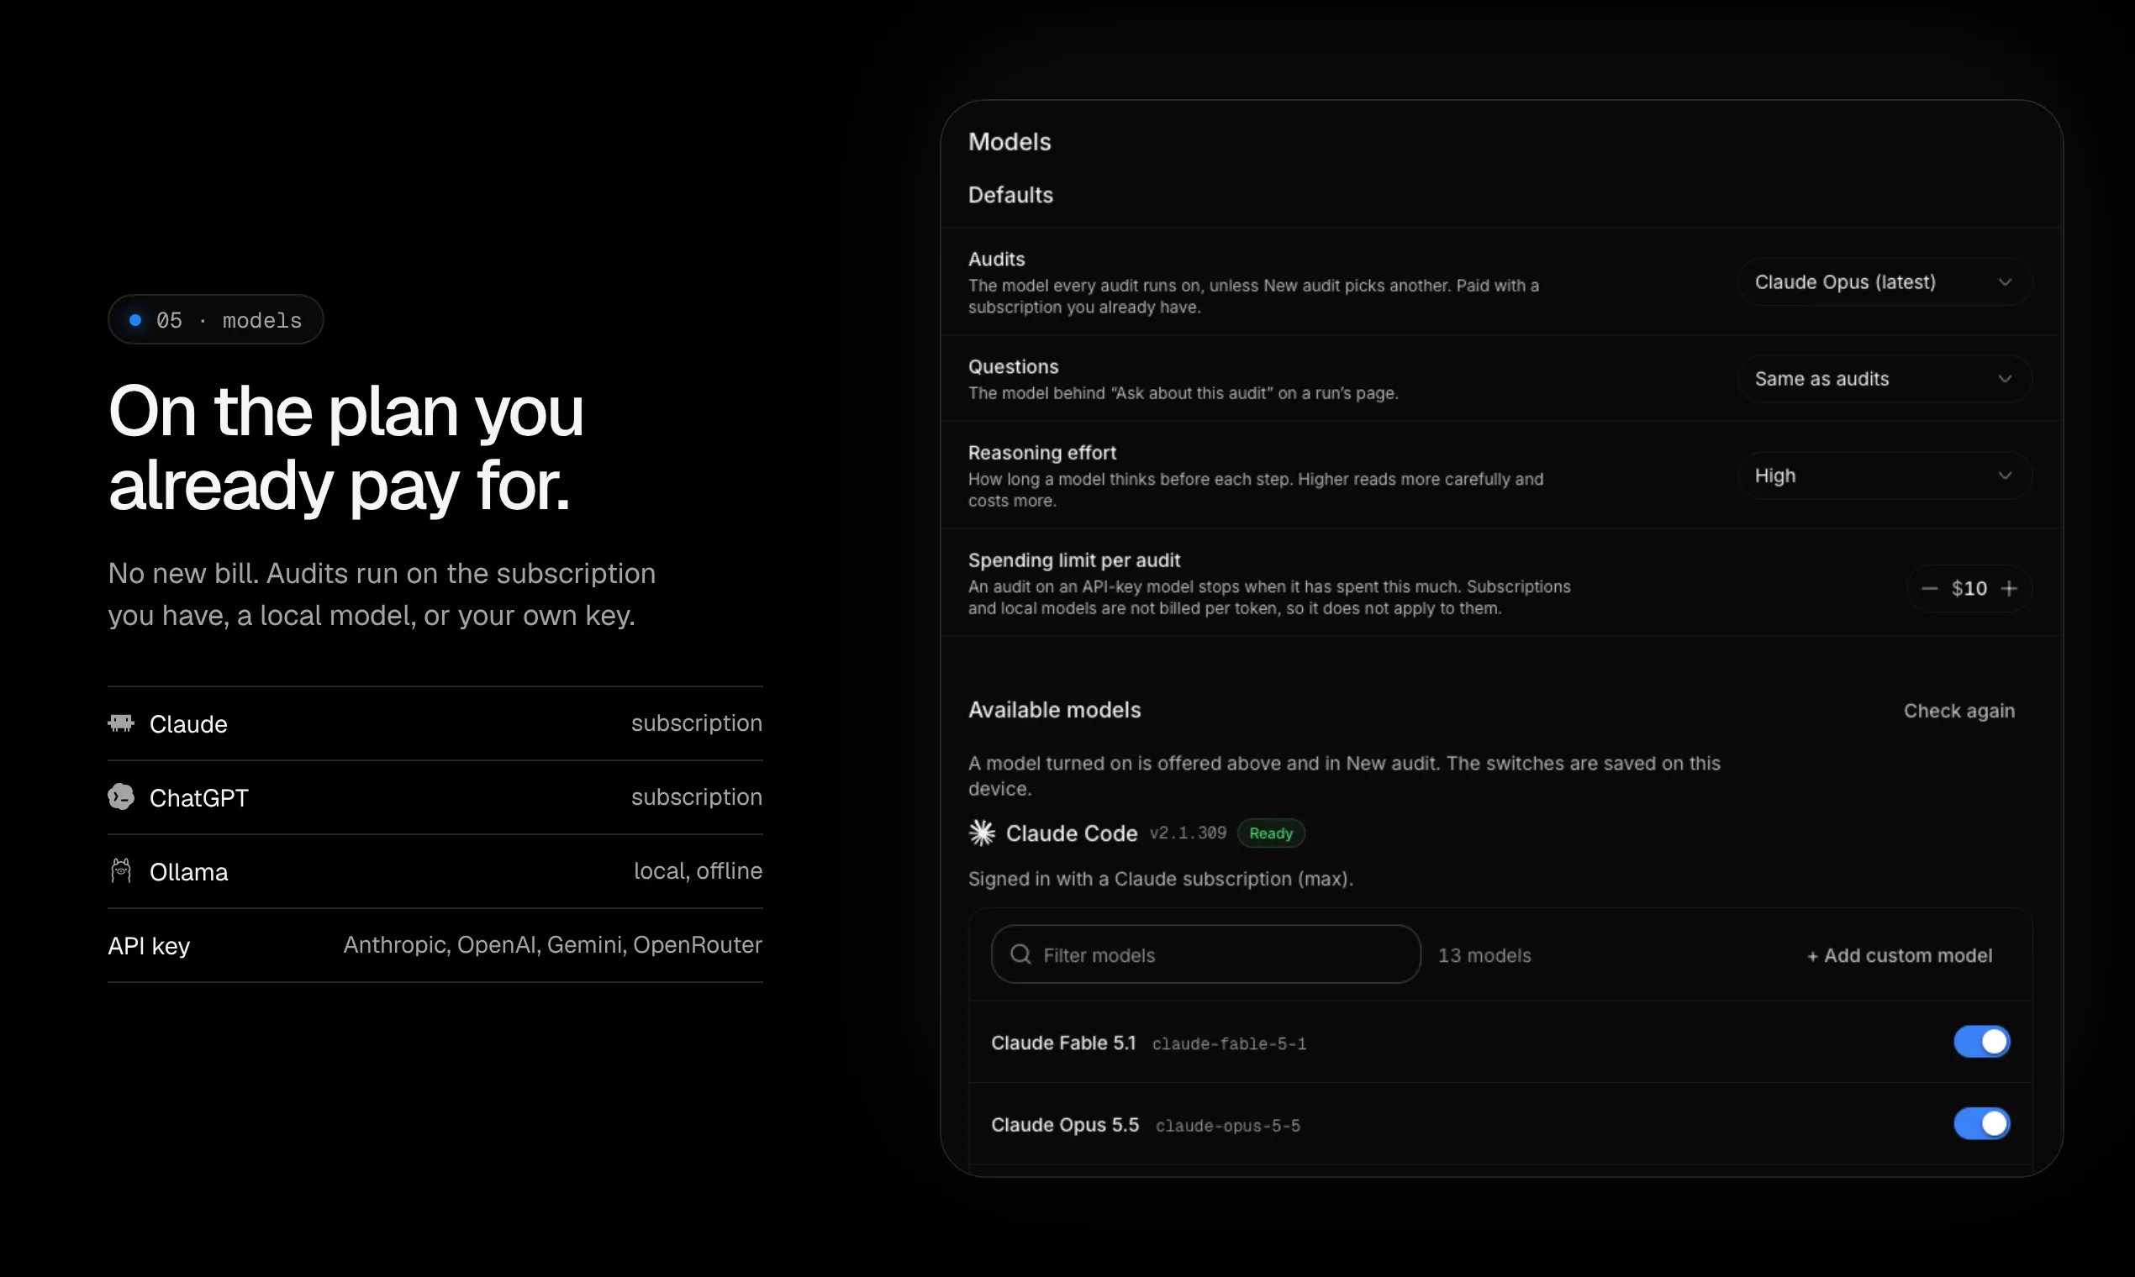The height and width of the screenshot is (1277, 2135).
Task: Click the blue dot in models badge
Action: 135,320
